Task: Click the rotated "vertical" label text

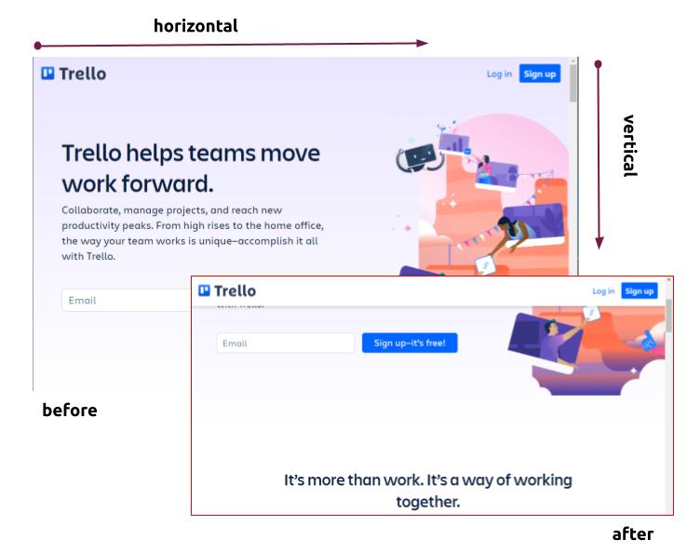Action: click(629, 145)
